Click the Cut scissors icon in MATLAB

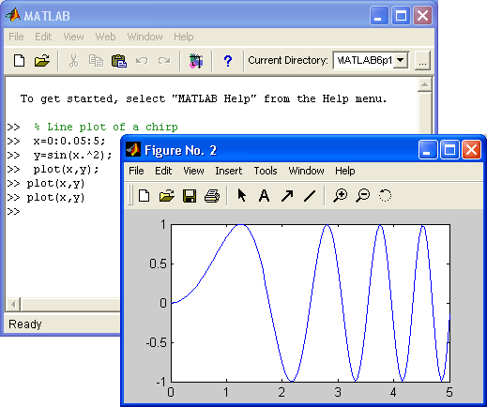click(73, 61)
